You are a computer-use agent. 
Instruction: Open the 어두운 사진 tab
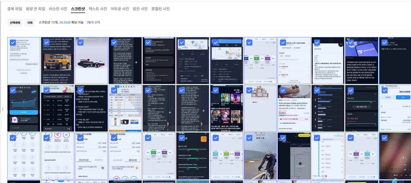120,9
